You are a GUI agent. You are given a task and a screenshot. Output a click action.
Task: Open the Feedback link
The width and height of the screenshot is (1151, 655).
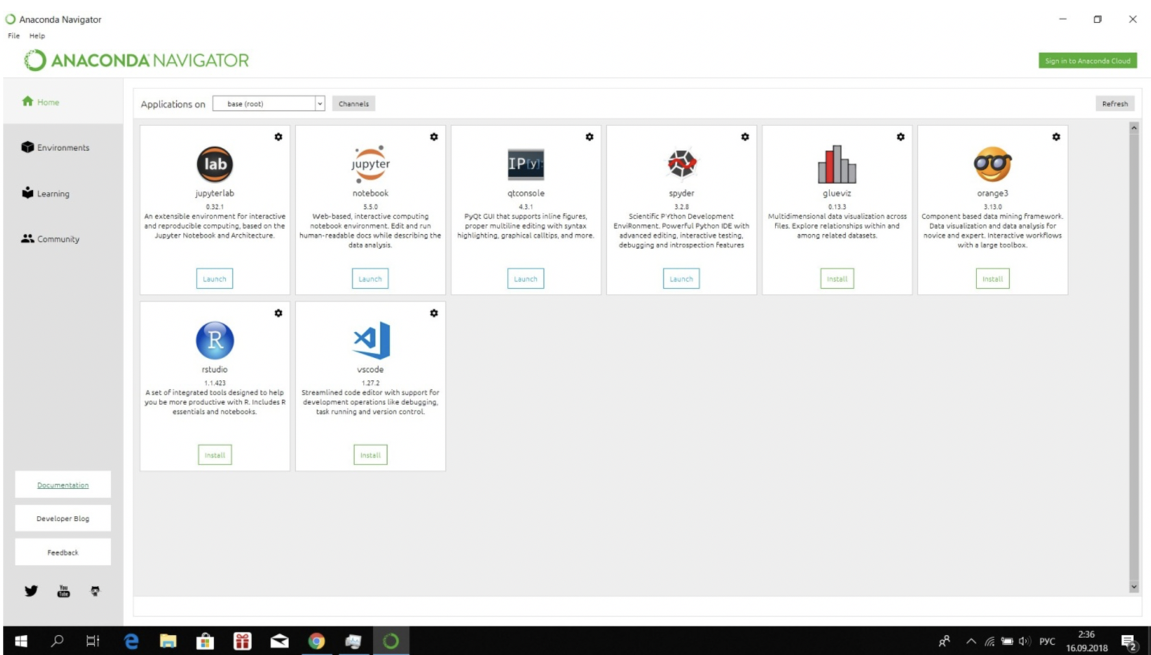63,552
